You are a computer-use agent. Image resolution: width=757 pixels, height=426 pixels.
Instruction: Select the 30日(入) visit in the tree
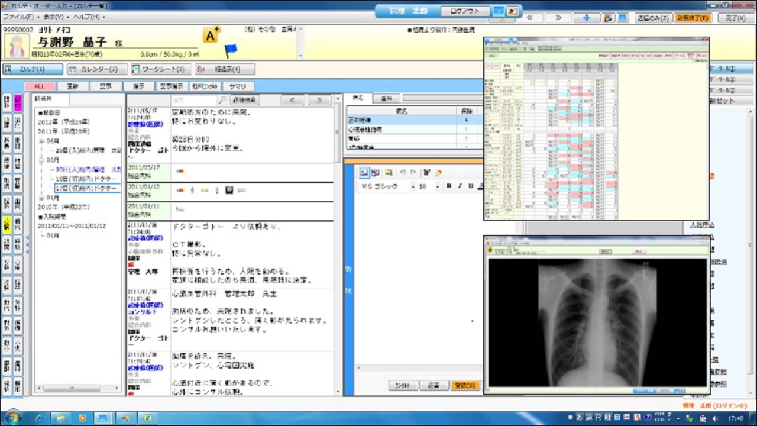pos(87,169)
